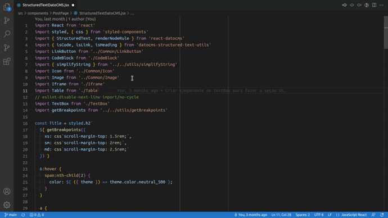Click 'isHeading' identifier on line 4

click(106, 45)
